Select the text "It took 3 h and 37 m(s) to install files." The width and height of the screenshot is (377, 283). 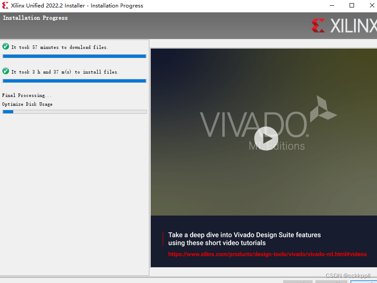point(65,72)
